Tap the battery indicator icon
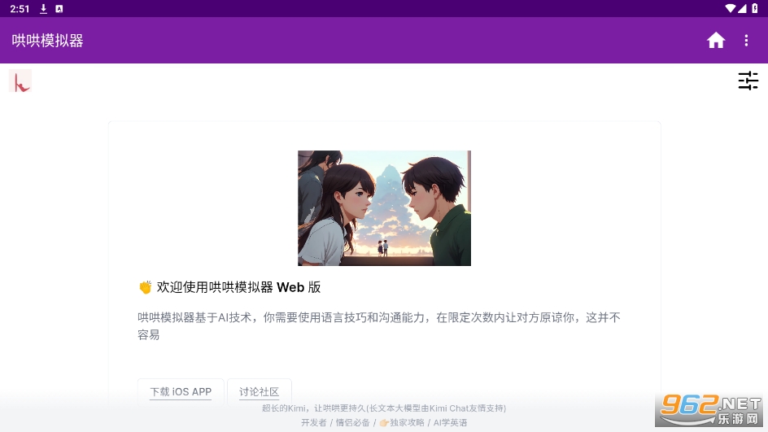This screenshot has height=432, width=768. (x=755, y=8)
